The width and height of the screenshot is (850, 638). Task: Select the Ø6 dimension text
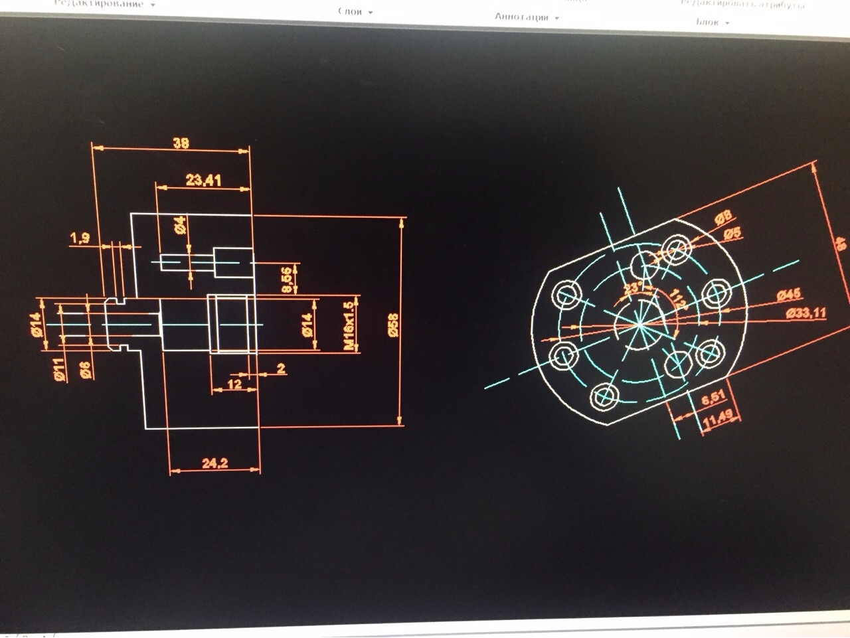[85, 369]
